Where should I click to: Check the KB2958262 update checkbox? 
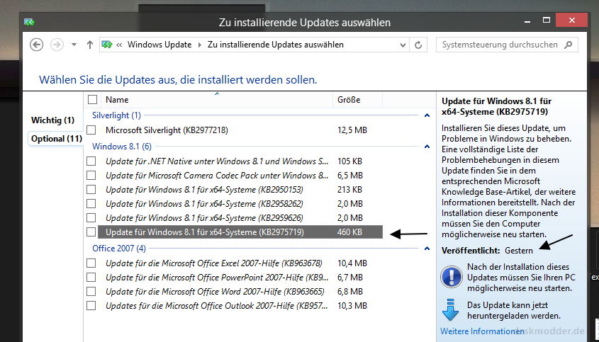click(x=91, y=203)
